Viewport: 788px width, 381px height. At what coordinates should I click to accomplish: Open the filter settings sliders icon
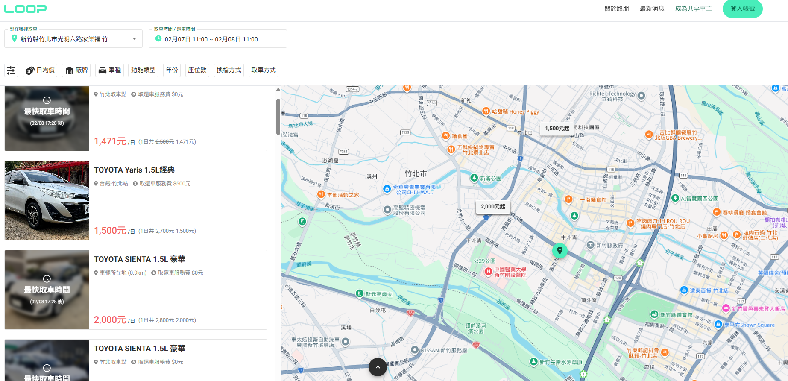tap(11, 70)
